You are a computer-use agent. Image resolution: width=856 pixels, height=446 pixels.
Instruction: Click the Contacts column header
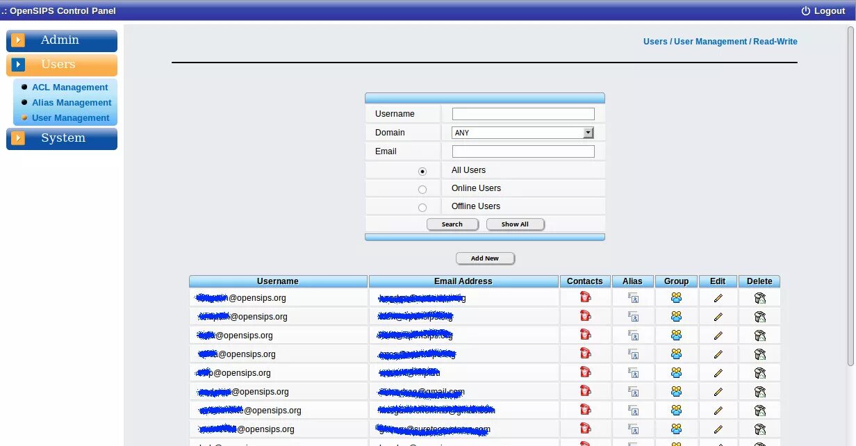click(x=585, y=281)
